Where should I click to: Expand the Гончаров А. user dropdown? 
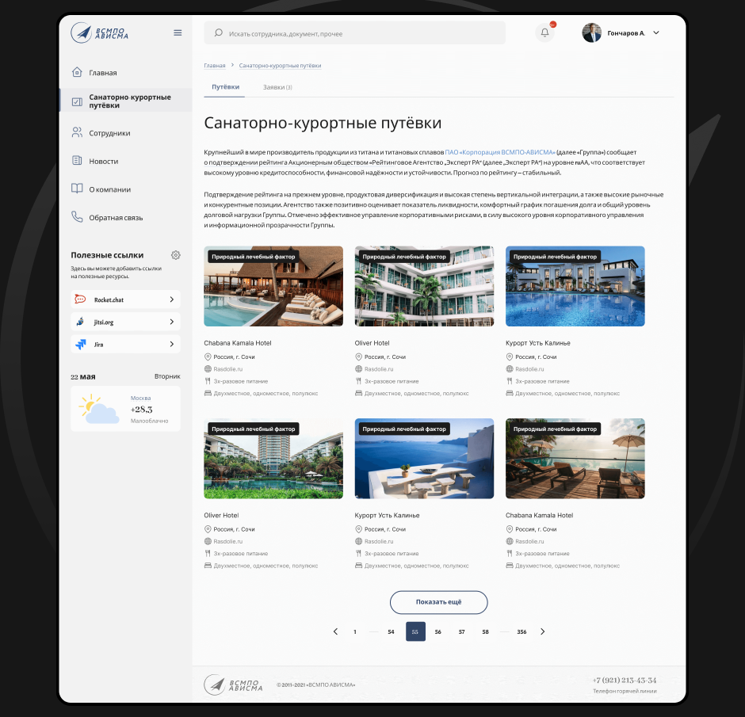(x=656, y=33)
